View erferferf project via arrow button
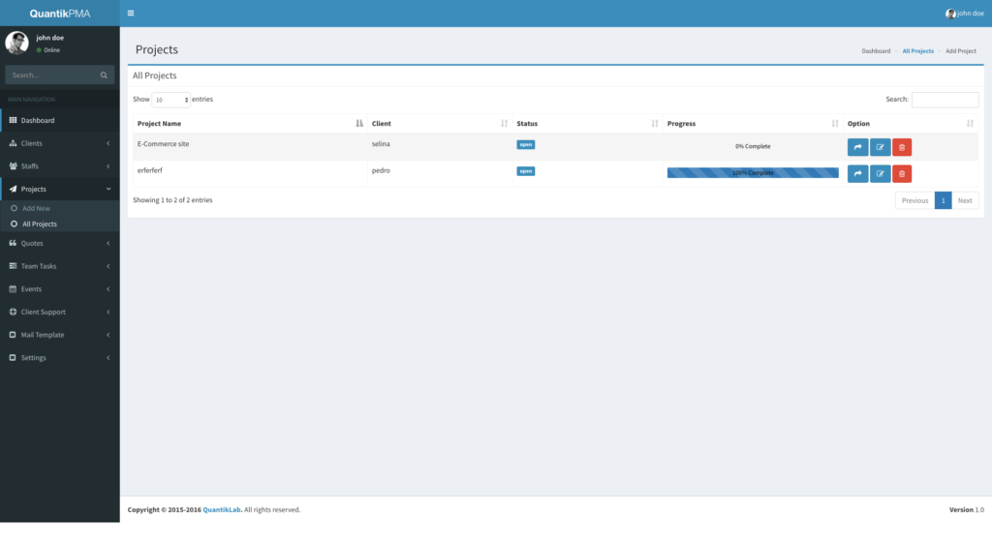 pos(858,174)
